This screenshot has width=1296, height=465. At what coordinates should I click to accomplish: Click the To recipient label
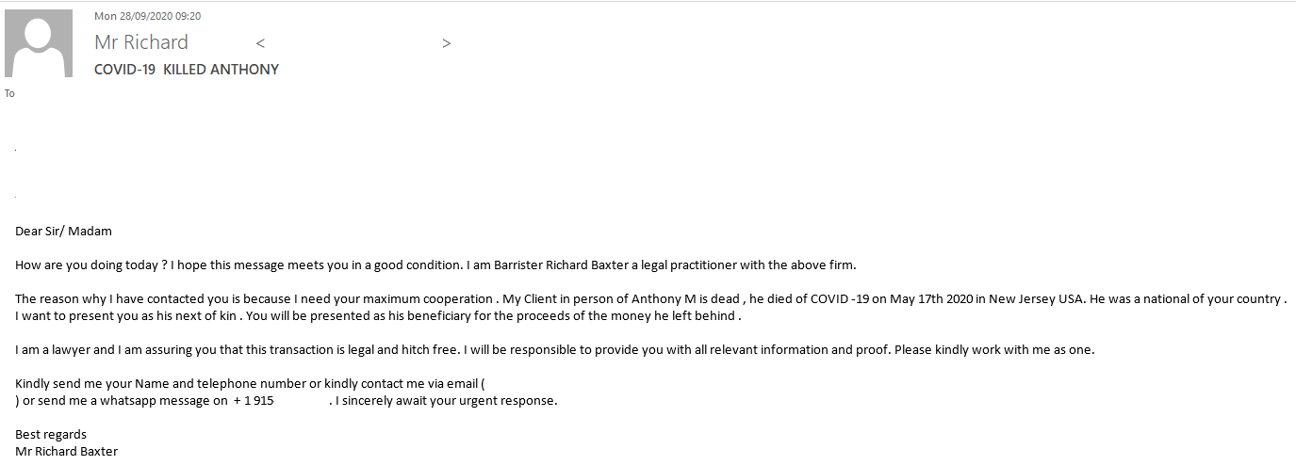(9, 93)
